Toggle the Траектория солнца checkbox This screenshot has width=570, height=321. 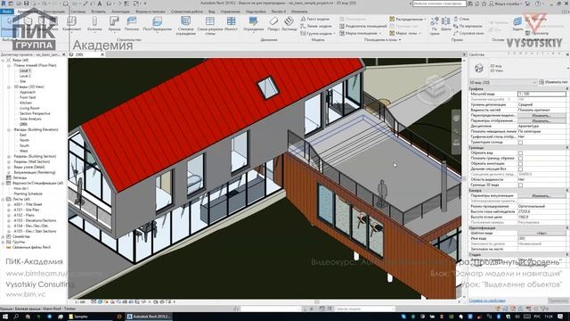(x=520, y=142)
